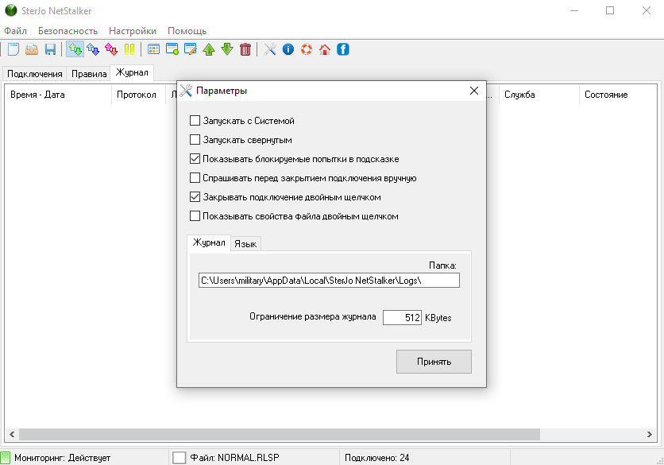Open the Безопасность menu
This screenshot has height=465, width=664.
(68, 31)
